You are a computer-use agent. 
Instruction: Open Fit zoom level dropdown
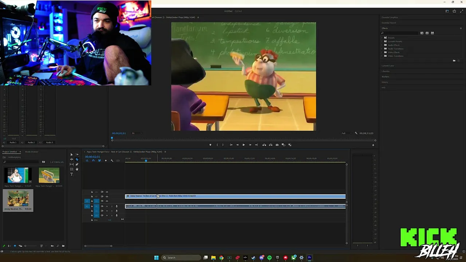[137, 133]
